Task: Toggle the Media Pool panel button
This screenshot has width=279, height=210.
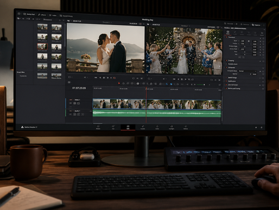Action: click(x=29, y=14)
